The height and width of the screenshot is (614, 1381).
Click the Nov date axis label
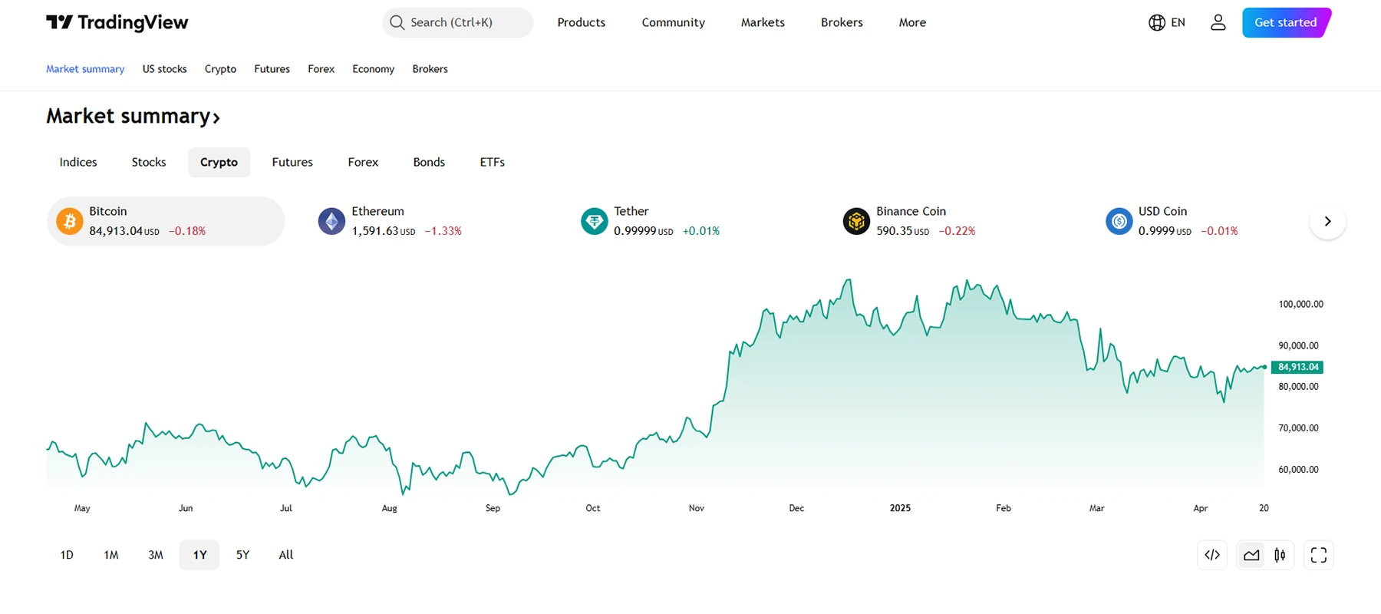tap(697, 508)
